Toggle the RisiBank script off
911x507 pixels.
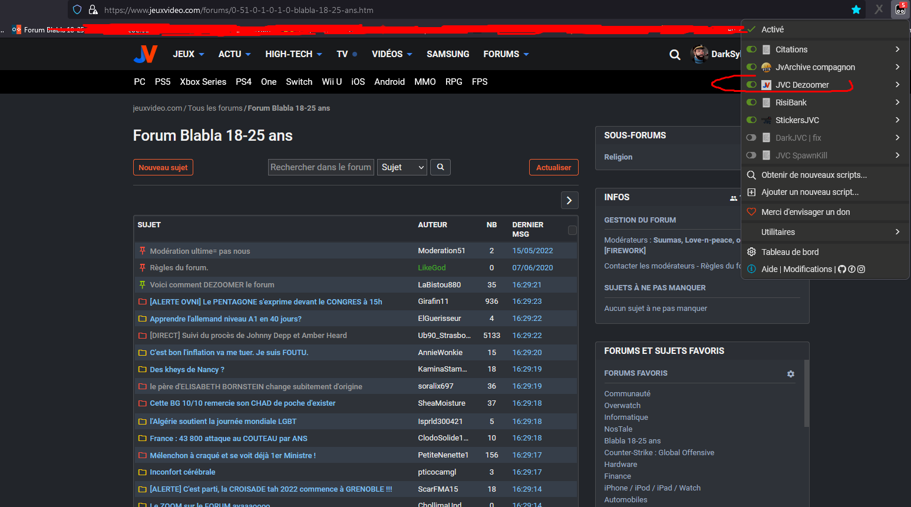coord(751,102)
